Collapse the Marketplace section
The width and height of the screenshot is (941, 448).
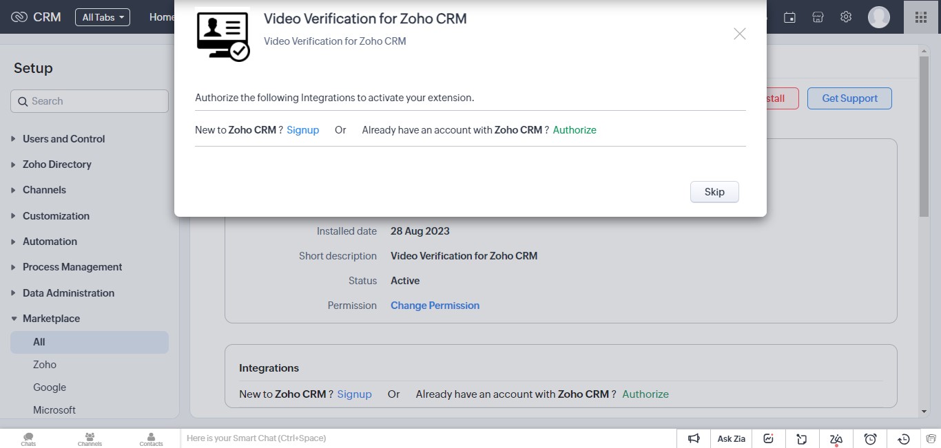pyautogui.click(x=51, y=319)
